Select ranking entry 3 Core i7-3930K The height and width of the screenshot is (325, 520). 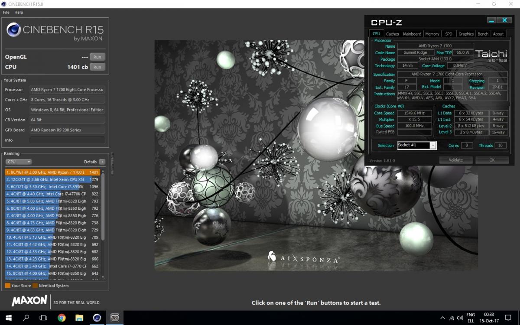52,187
